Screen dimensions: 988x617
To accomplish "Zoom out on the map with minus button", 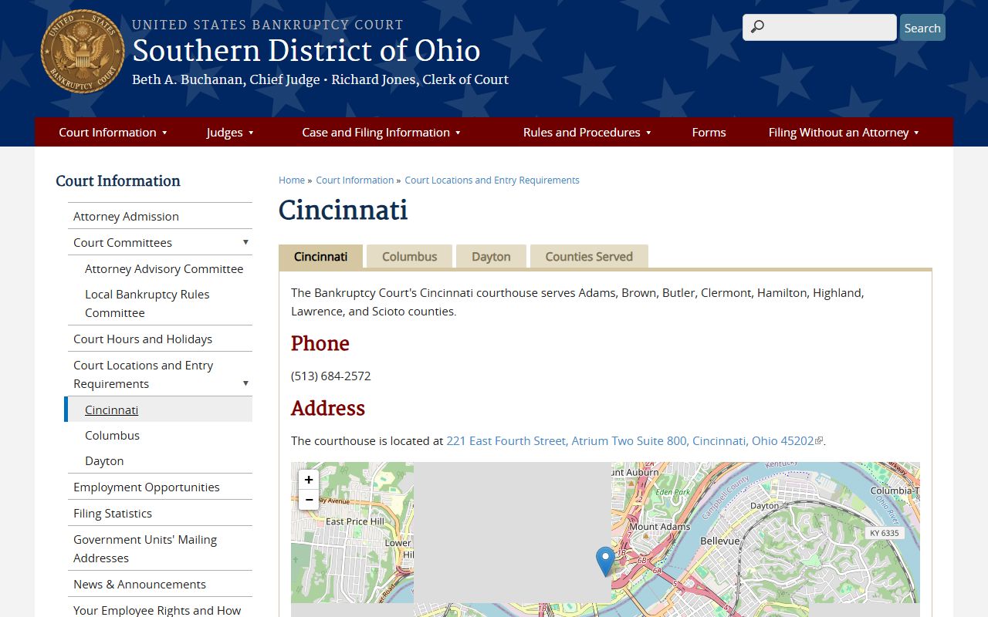I will (x=309, y=500).
